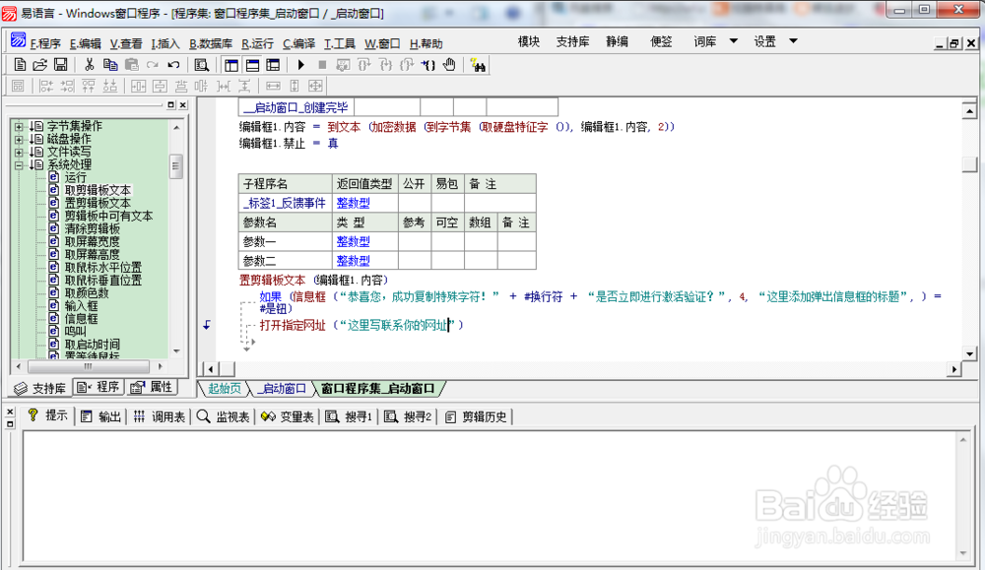985x570 pixels.
Task: Collapse the 系统处理 tree node
Action: [19, 165]
